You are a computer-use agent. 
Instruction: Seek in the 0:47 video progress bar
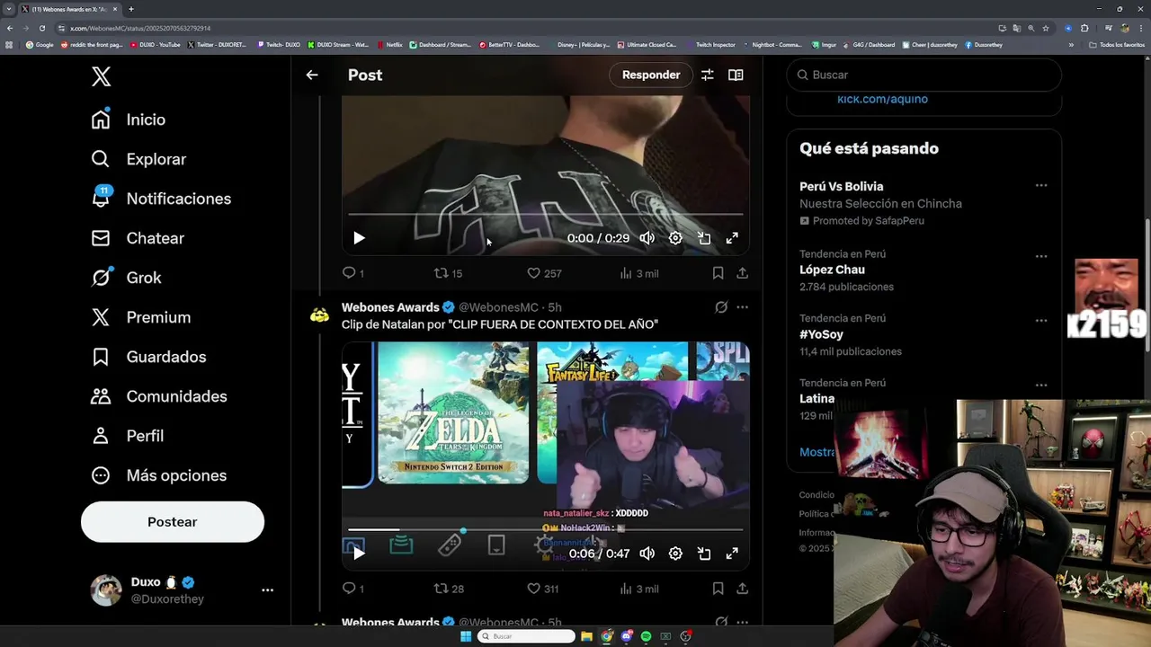[546, 529]
